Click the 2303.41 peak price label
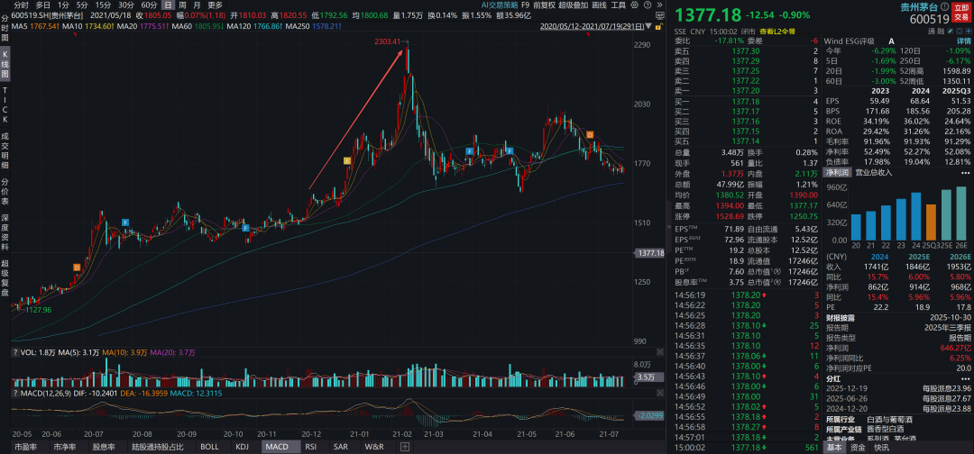Screen dimensions: 974x454 pyautogui.click(x=386, y=41)
